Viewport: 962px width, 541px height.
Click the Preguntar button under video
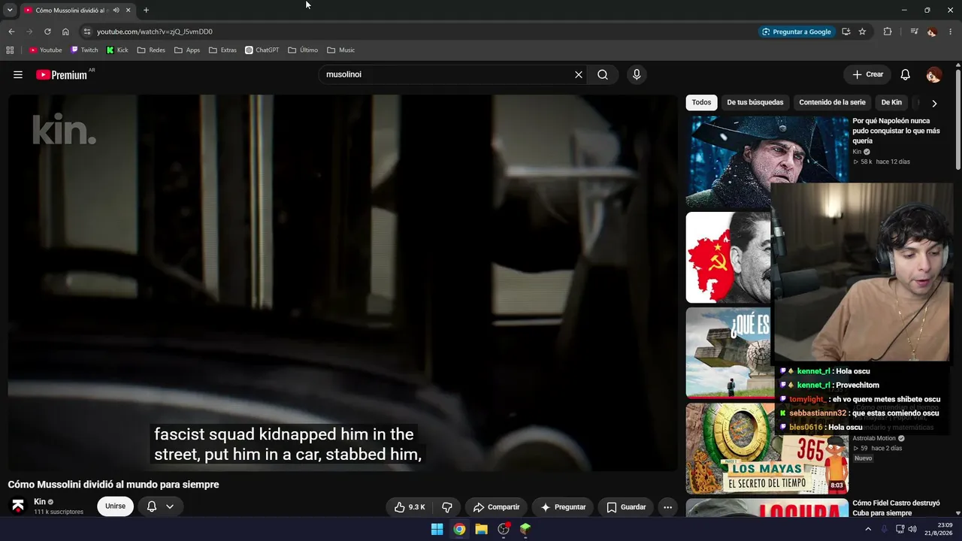(x=563, y=507)
